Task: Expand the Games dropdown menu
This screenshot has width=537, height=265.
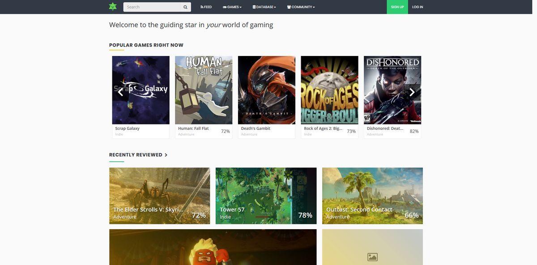Action: click(232, 7)
